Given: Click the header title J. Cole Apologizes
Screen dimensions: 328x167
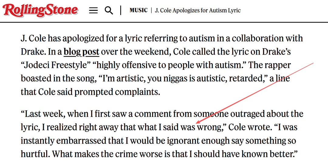Looking at the screenshot, I should pos(198,10).
